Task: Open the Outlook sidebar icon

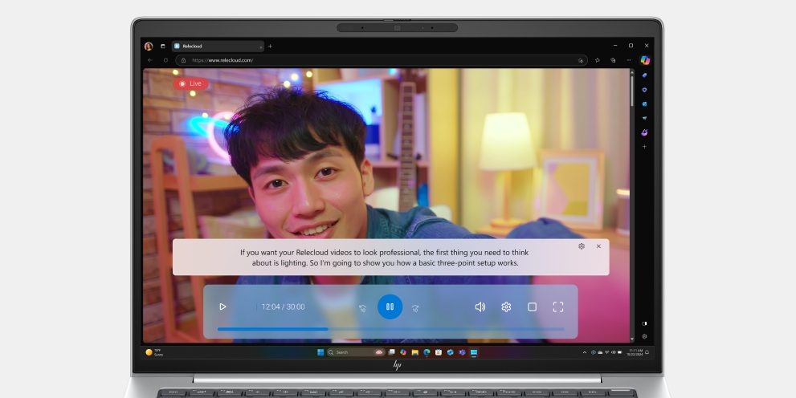Action: point(645,104)
